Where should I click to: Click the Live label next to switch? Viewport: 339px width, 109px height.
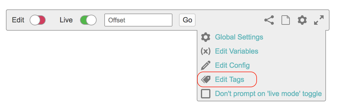tap(66, 20)
